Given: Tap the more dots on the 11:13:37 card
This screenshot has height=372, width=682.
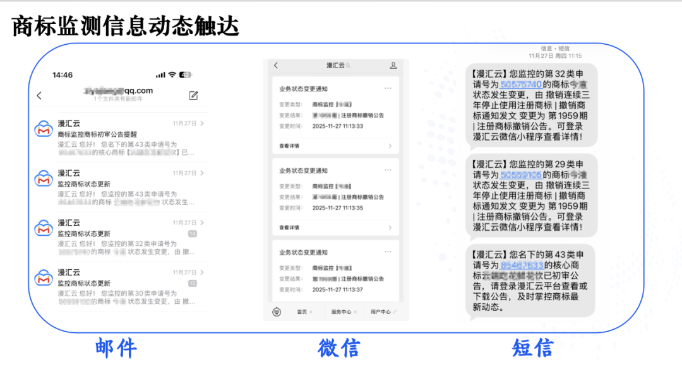Looking at the screenshot, I should (388, 252).
